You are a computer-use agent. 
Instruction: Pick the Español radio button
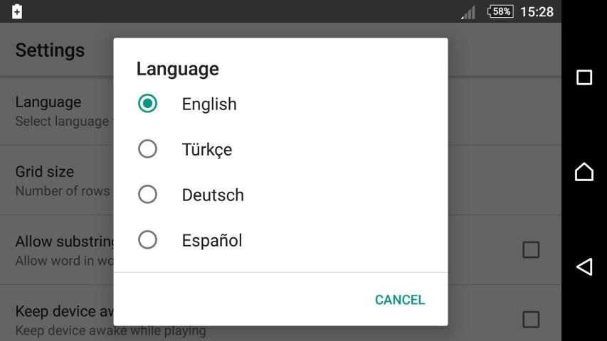coord(147,240)
